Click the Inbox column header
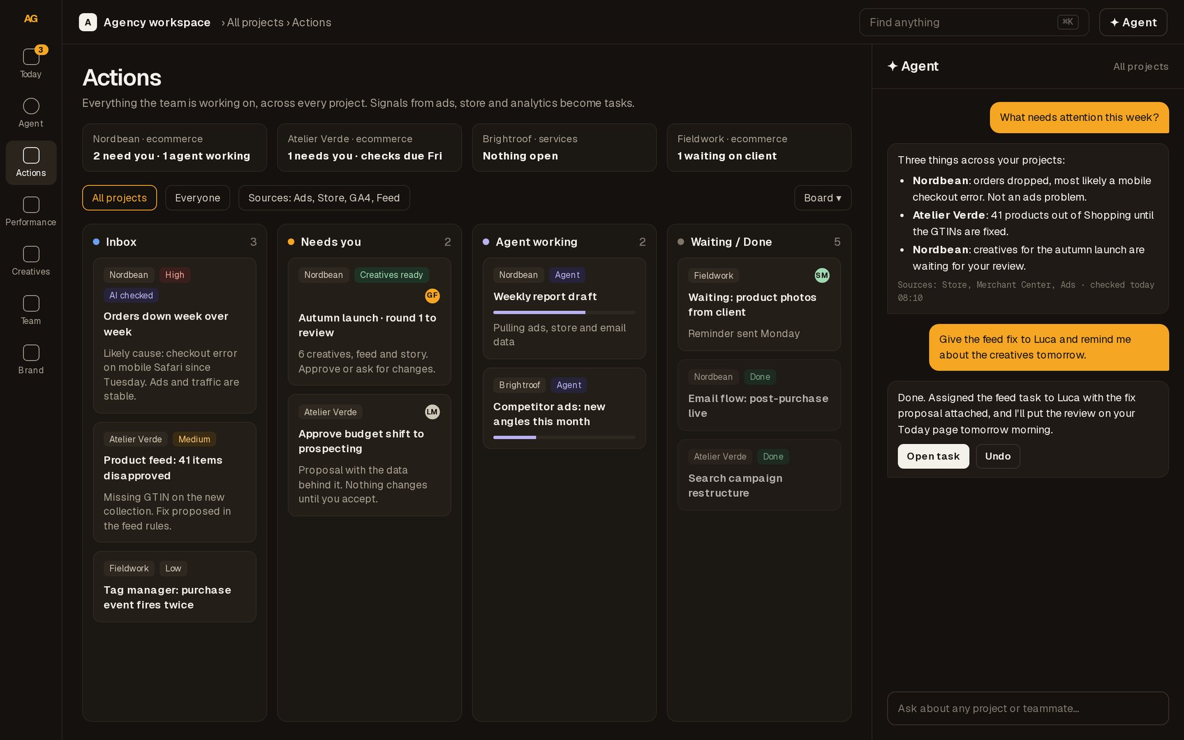Image resolution: width=1184 pixels, height=740 pixels. (x=175, y=242)
